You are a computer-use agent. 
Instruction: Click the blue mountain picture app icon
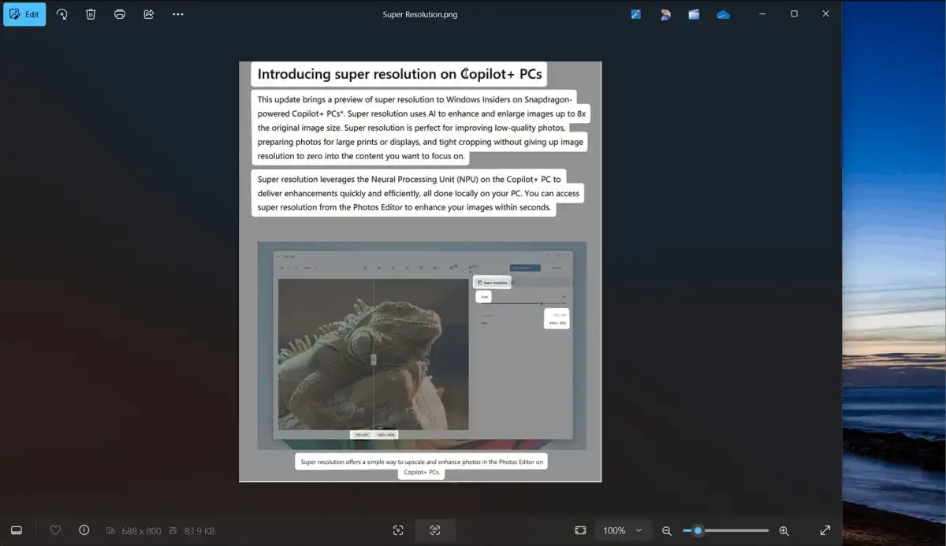636,14
